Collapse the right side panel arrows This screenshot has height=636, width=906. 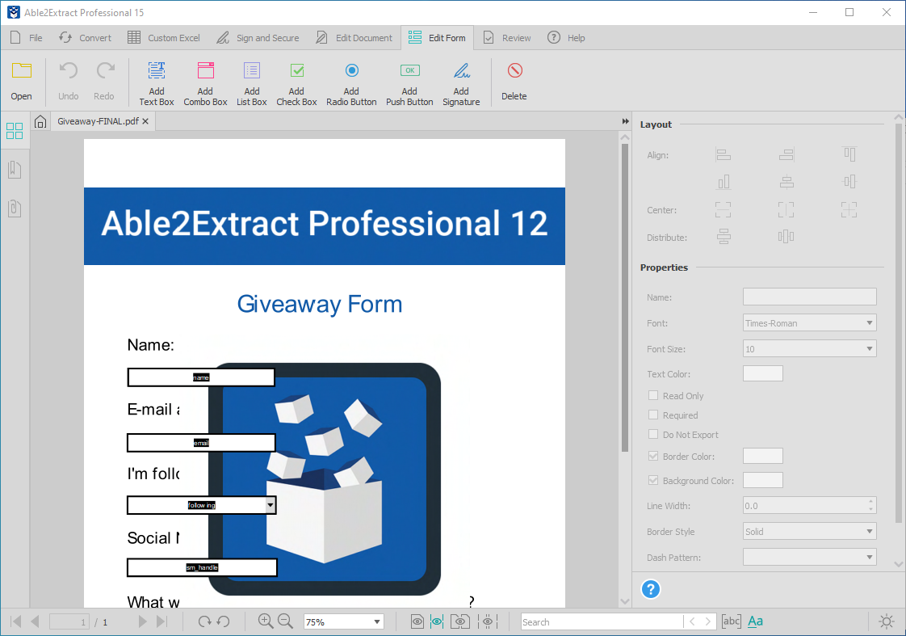(x=625, y=121)
